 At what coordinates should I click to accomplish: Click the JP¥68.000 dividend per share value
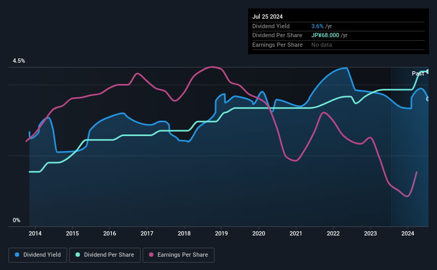click(x=325, y=36)
